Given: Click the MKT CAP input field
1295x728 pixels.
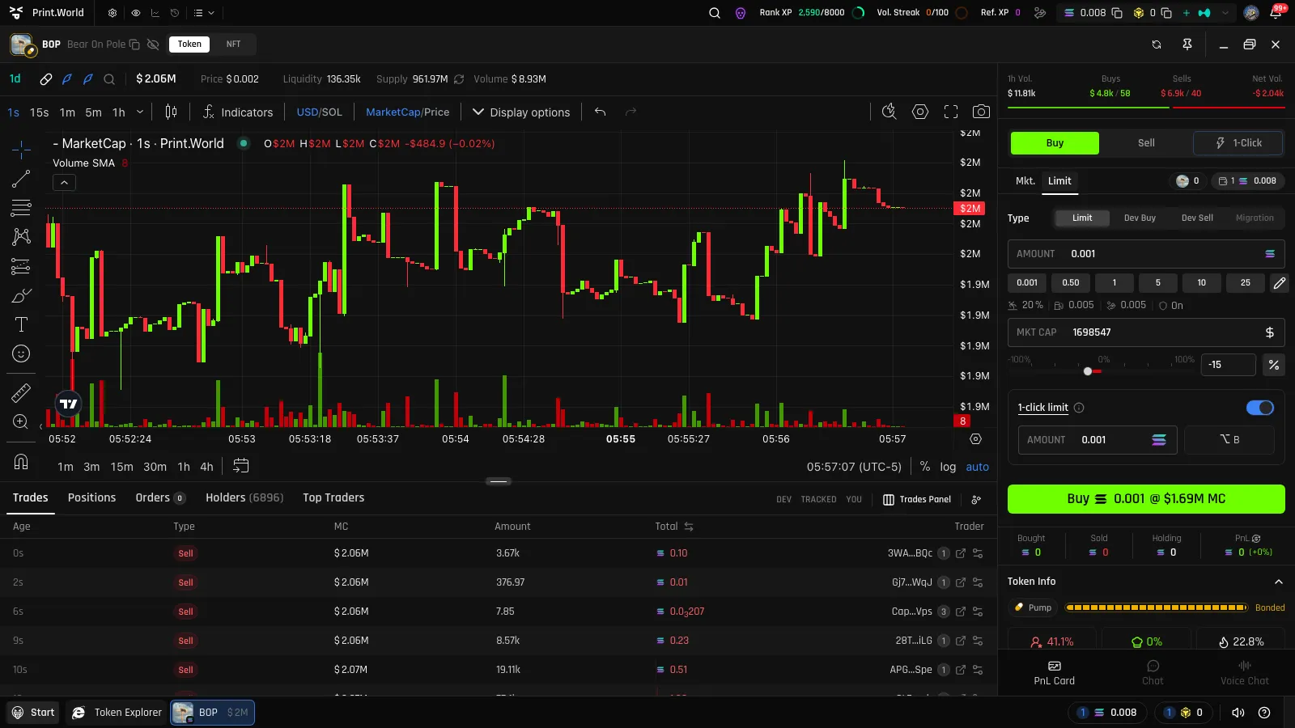Looking at the screenshot, I should [1146, 332].
